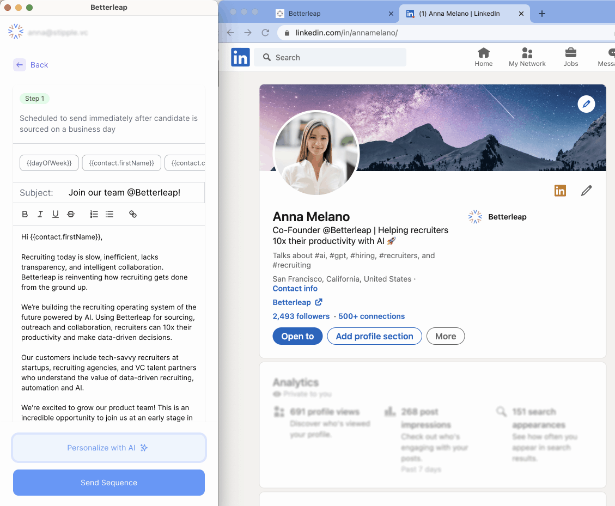This screenshot has height=506, width=615.
Task: View 2,493 followers
Action: click(301, 316)
